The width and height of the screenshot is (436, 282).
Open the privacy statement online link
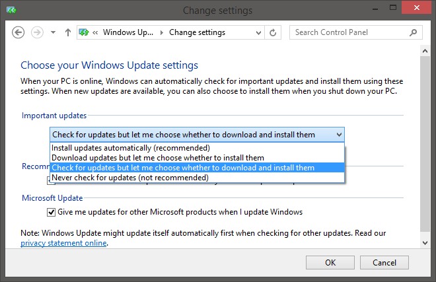point(63,243)
